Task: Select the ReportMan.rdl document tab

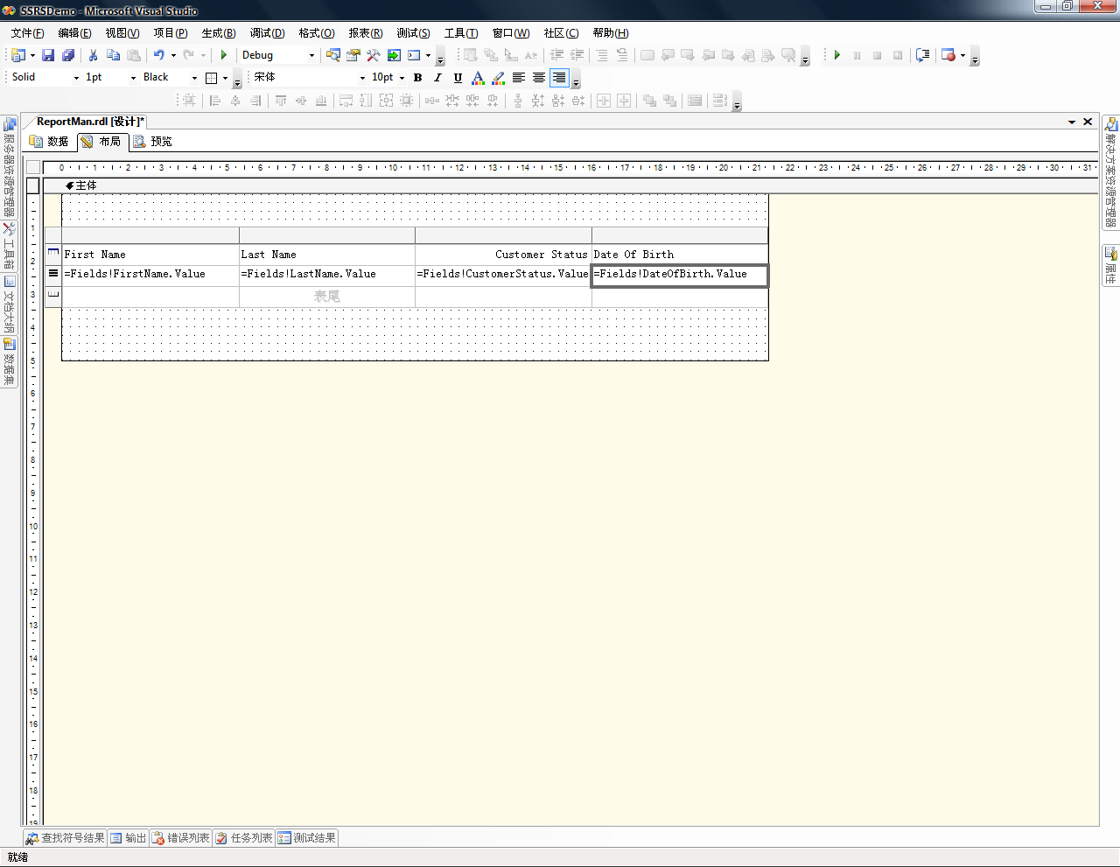Action: pos(90,122)
